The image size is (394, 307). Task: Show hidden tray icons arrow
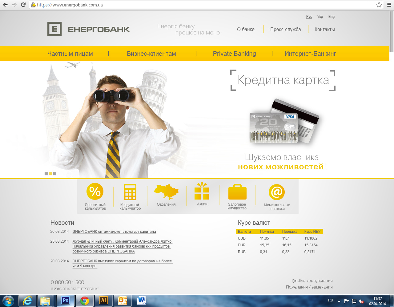pyautogui.click(x=339, y=301)
